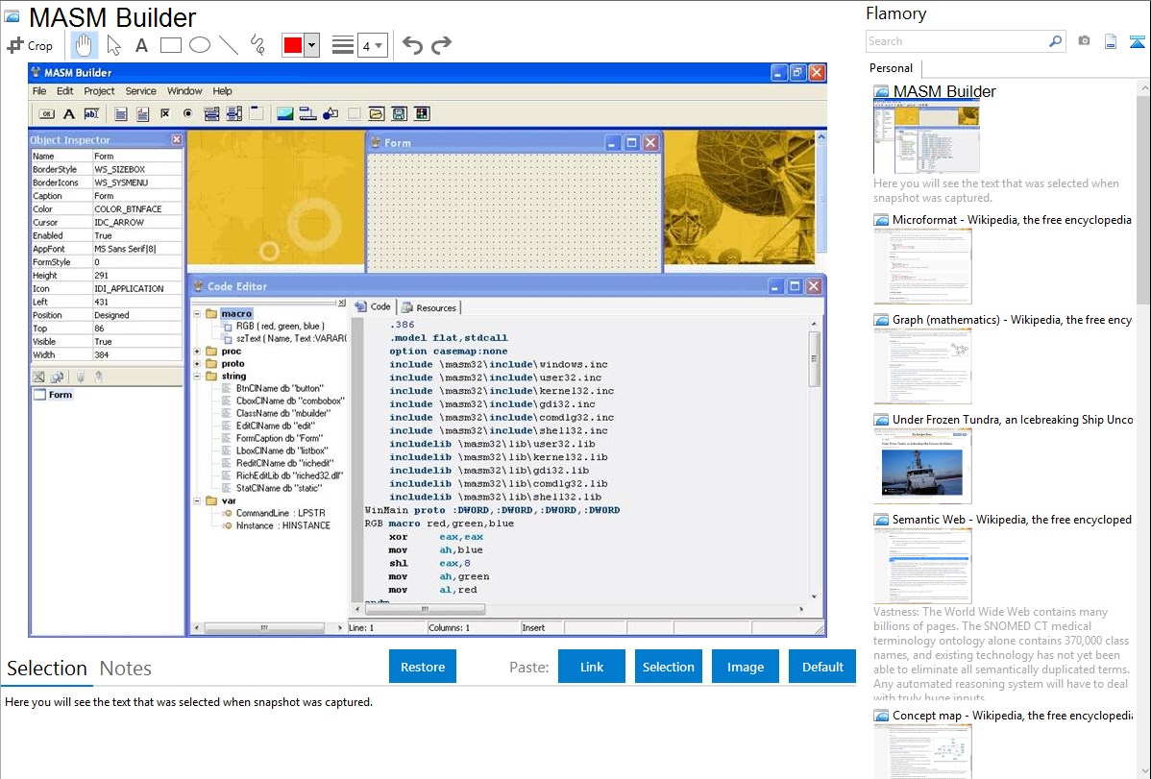Select the Crop tool

(x=30, y=45)
